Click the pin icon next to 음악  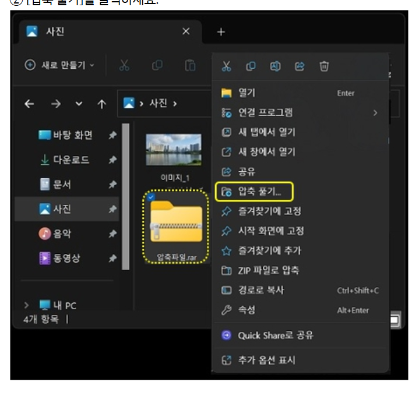click(112, 234)
